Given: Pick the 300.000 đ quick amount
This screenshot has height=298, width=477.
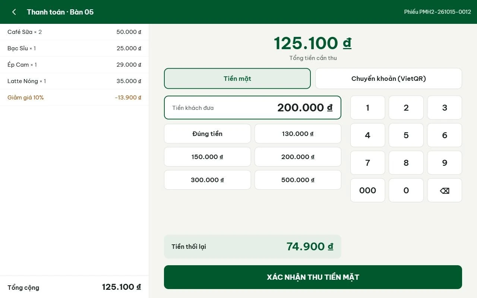Looking at the screenshot, I should (x=208, y=180).
